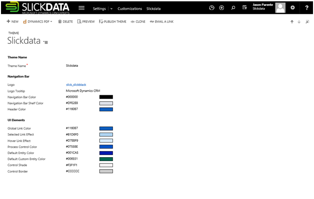The width and height of the screenshot is (314, 199).
Task: Go to next record with down arrow
Action: point(299,22)
